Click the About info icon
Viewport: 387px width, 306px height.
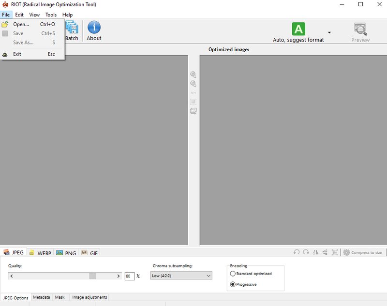94,27
